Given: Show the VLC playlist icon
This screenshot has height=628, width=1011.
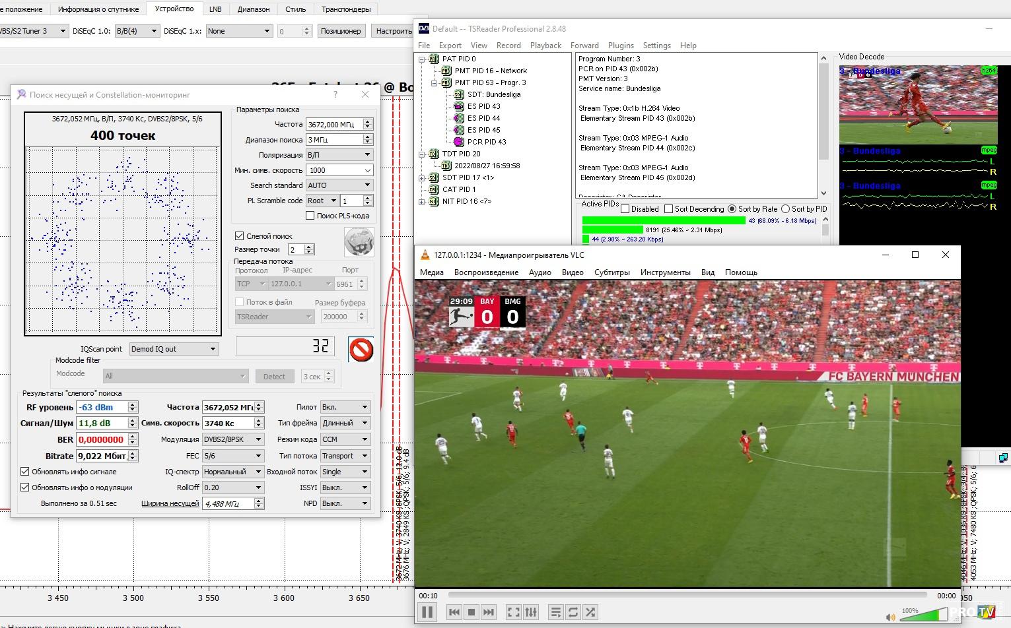Looking at the screenshot, I should click(556, 612).
